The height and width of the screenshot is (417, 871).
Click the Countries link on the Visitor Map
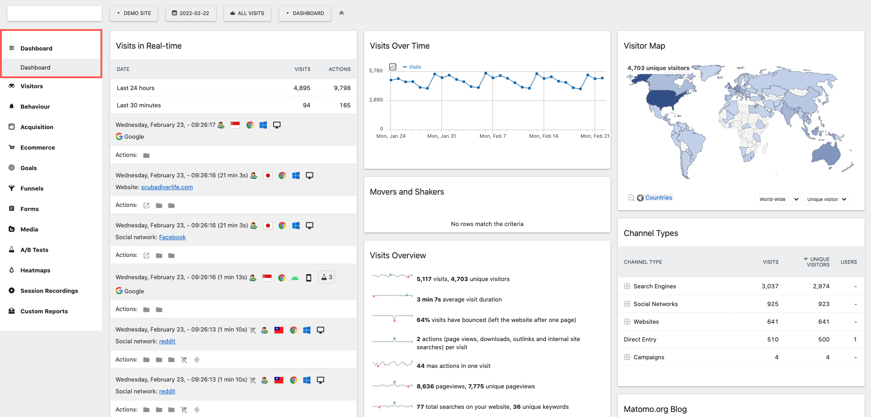pos(658,198)
